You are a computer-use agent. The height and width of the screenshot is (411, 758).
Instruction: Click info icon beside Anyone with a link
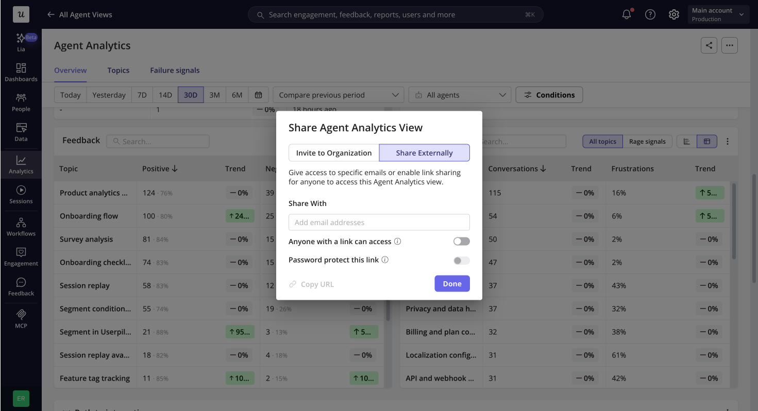(397, 242)
